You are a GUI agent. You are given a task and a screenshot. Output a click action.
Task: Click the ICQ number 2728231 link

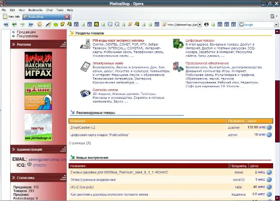(40, 165)
